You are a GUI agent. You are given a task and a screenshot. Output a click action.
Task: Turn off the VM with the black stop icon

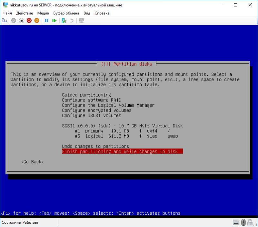pos(21,21)
